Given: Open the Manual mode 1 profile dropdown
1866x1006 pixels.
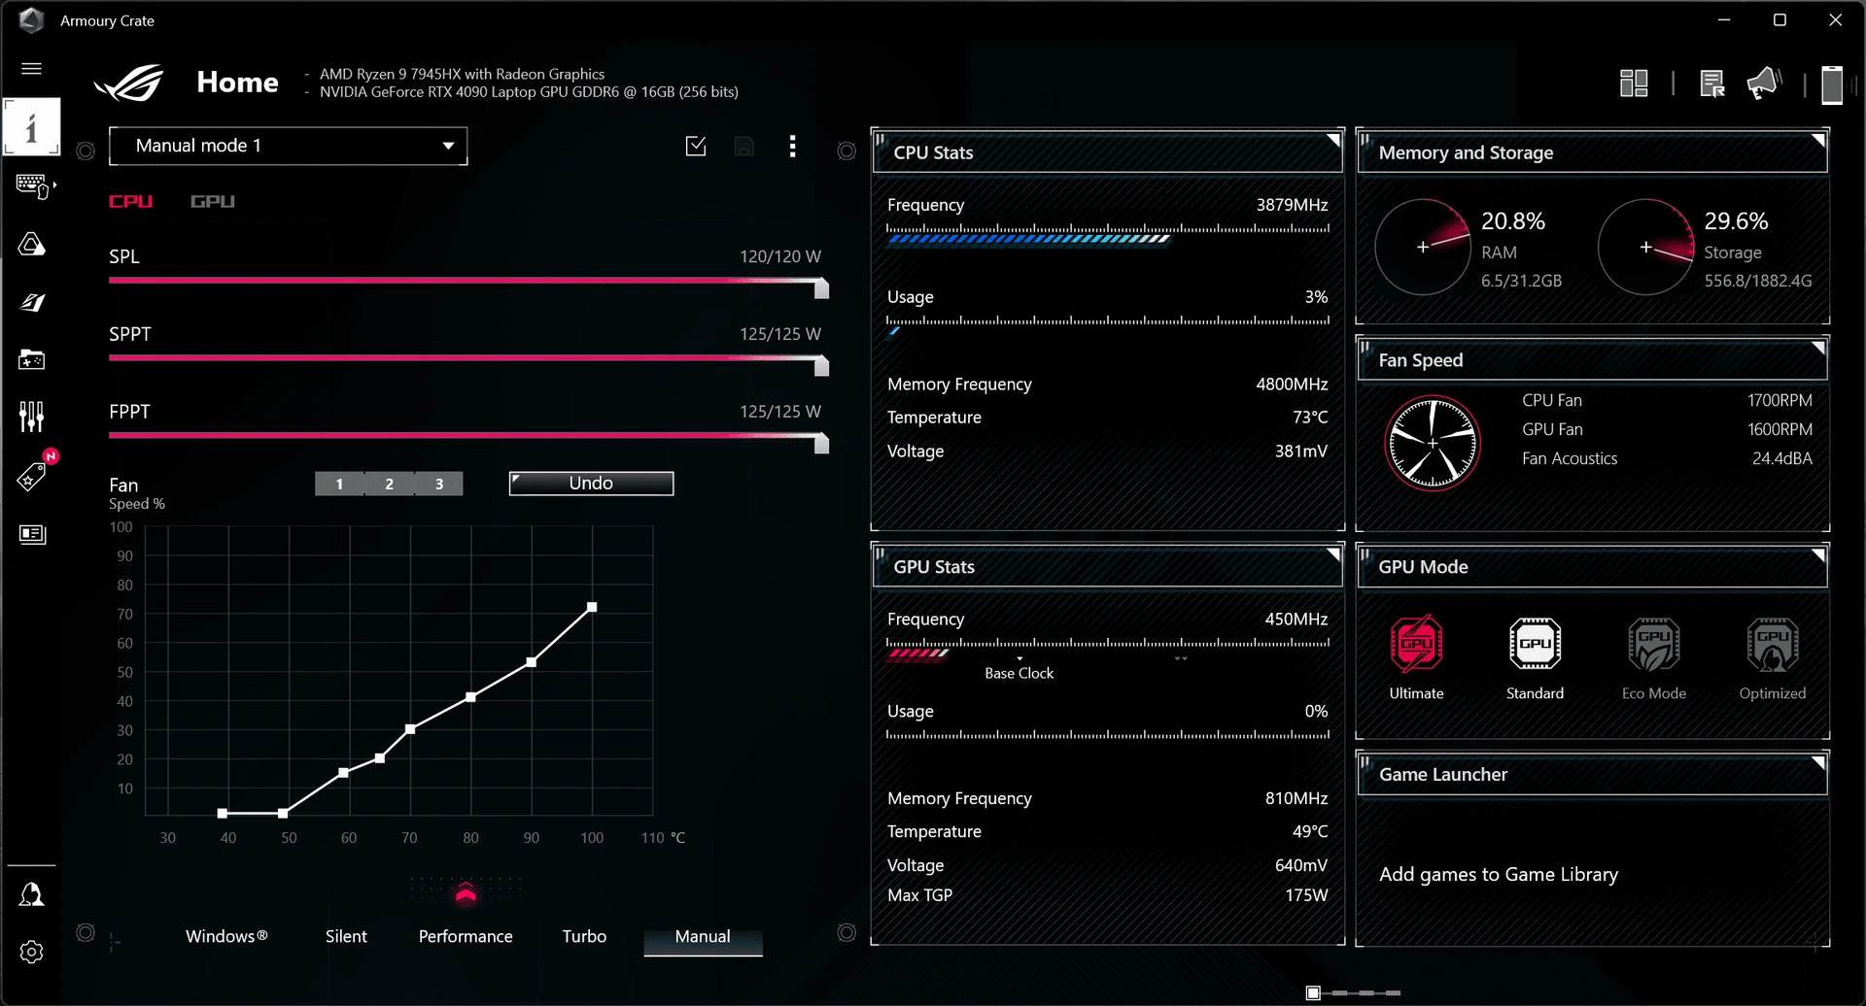Looking at the screenshot, I should click(289, 146).
